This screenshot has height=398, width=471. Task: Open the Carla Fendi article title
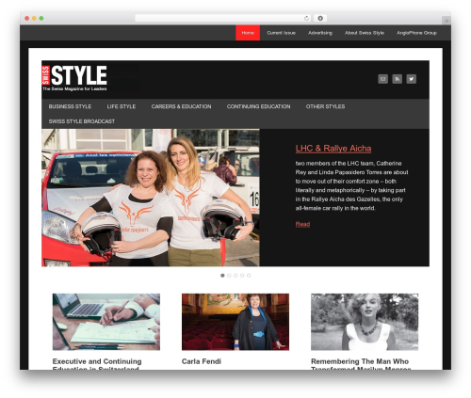click(x=202, y=361)
